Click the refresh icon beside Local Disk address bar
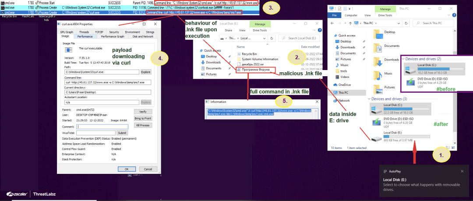This screenshot has width=473, height=201. click(272, 39)
